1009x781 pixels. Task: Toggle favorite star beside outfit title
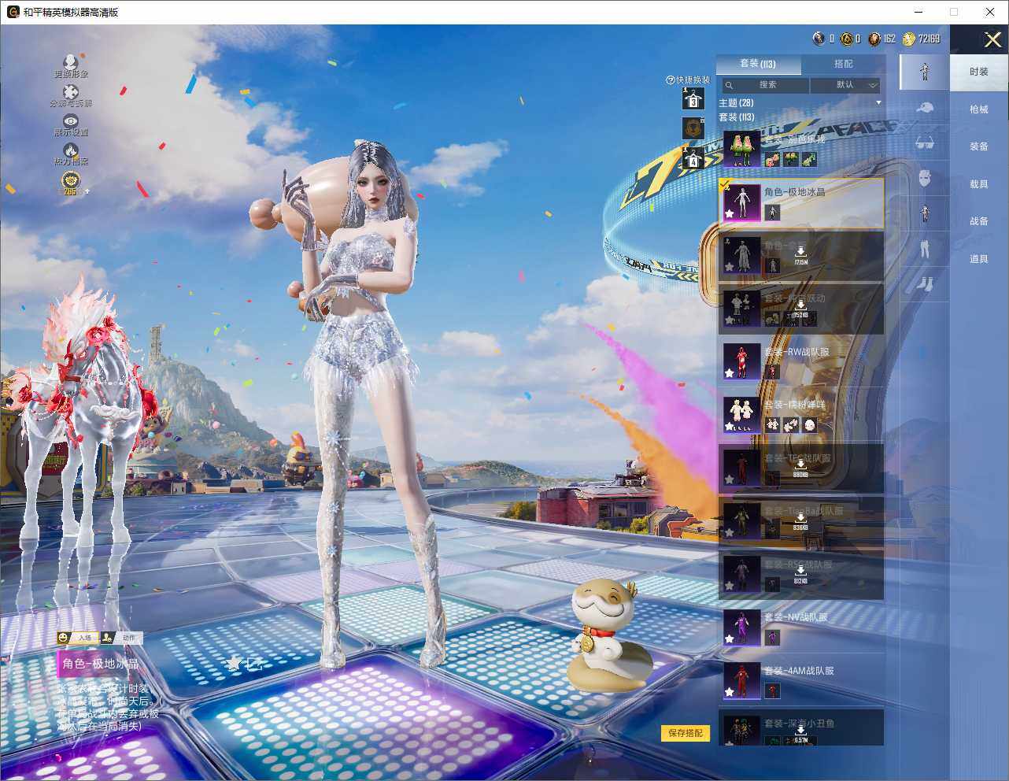click(x=233, y=664)
